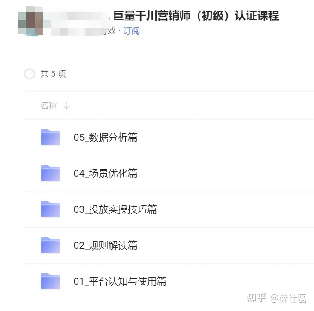Image resolution: width=314 pixels, height=311 pixels.
Task: Toggle the select-all circle beside 共 5 项
Action: (x=30, y=74)
